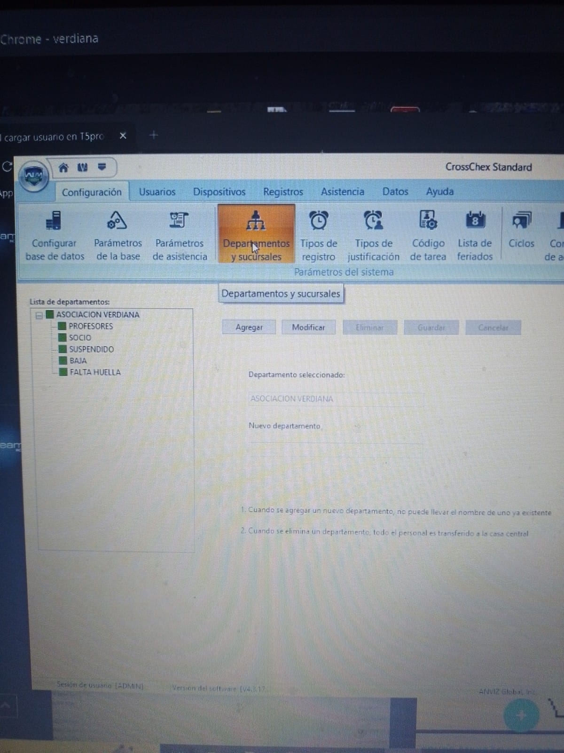Click the quick access dropdown arrow icon
The image size is (564, 753).
[x=102, y=167]
